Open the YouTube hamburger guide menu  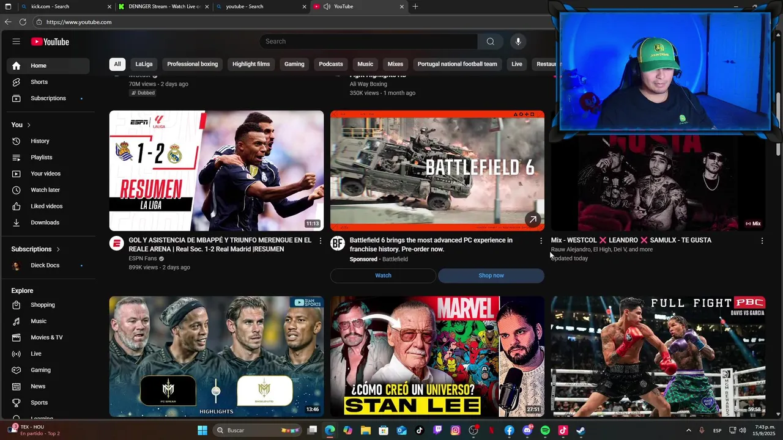pyautogui.click(x=17, y=42)
